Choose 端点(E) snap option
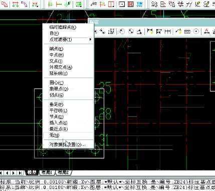This screenshot has height=191, width=215. coord(68,48)
